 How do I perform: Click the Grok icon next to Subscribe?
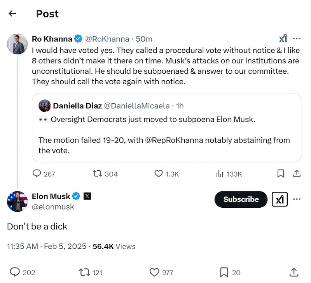(x=280, y=199)
